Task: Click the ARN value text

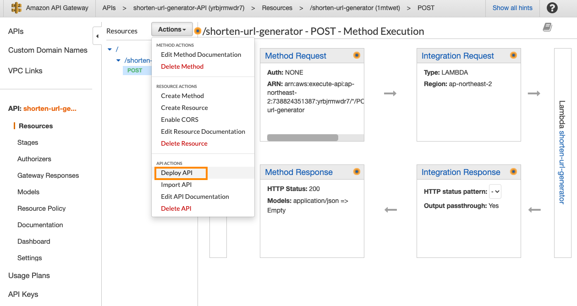Action: pyautogui.click(x=316, y=97)
